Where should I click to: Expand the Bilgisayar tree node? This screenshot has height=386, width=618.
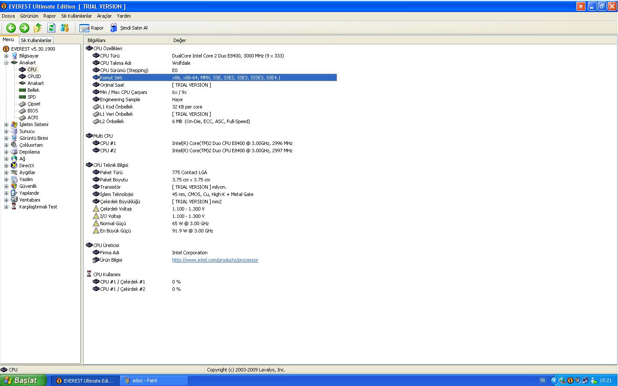(x=6, y=56)
